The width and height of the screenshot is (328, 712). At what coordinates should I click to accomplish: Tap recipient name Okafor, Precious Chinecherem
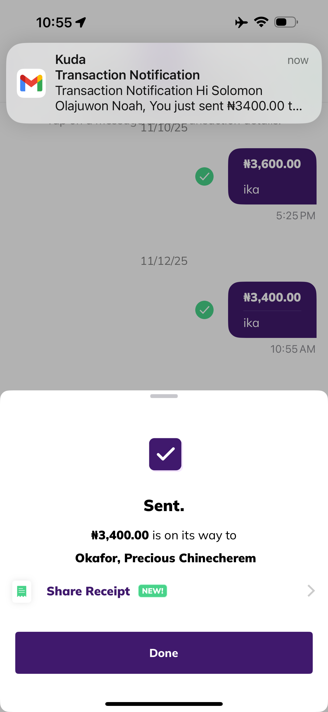pos(166,558)
